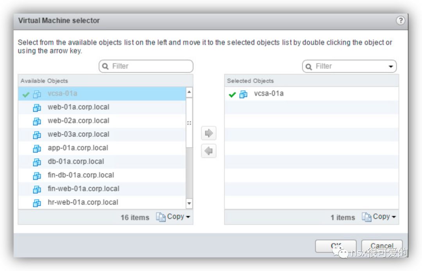Click the Cancel button
The width and height of the screenshot is (422, 271).
tap(382, 246)
